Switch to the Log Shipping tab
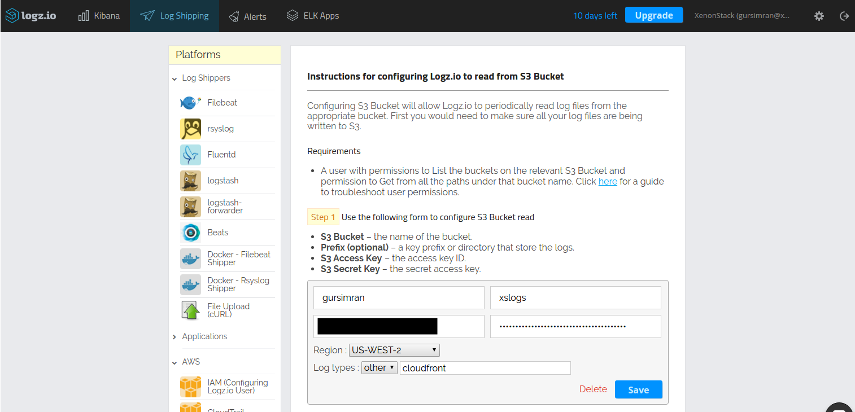Screen dimensions: 855x412 [175, 16]
